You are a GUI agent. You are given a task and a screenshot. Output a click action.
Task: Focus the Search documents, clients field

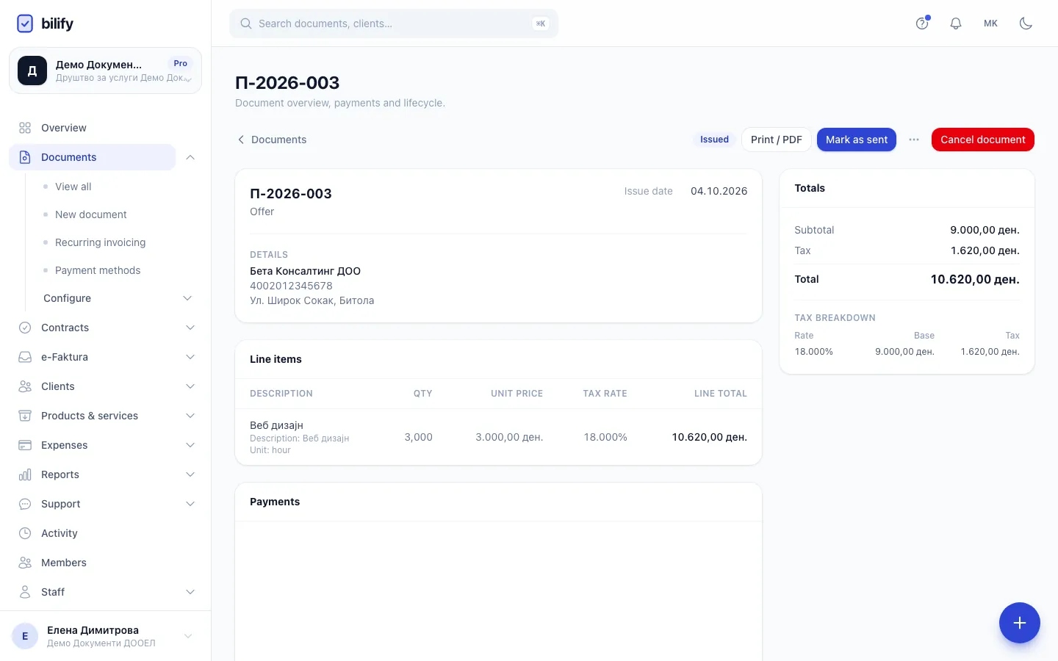pyautogui.click(x=394, y=24)
